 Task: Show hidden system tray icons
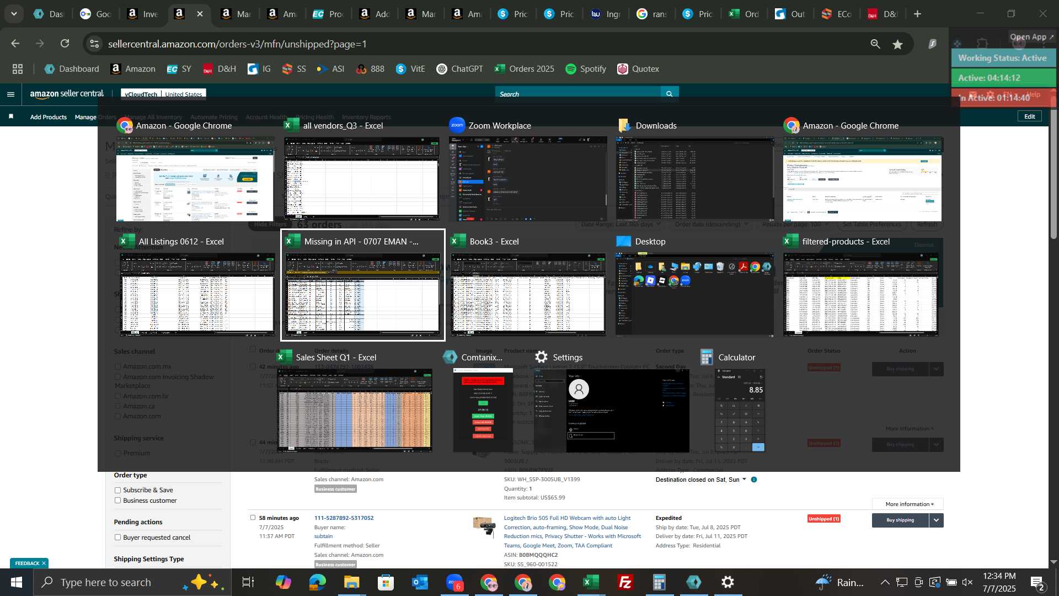885,582
